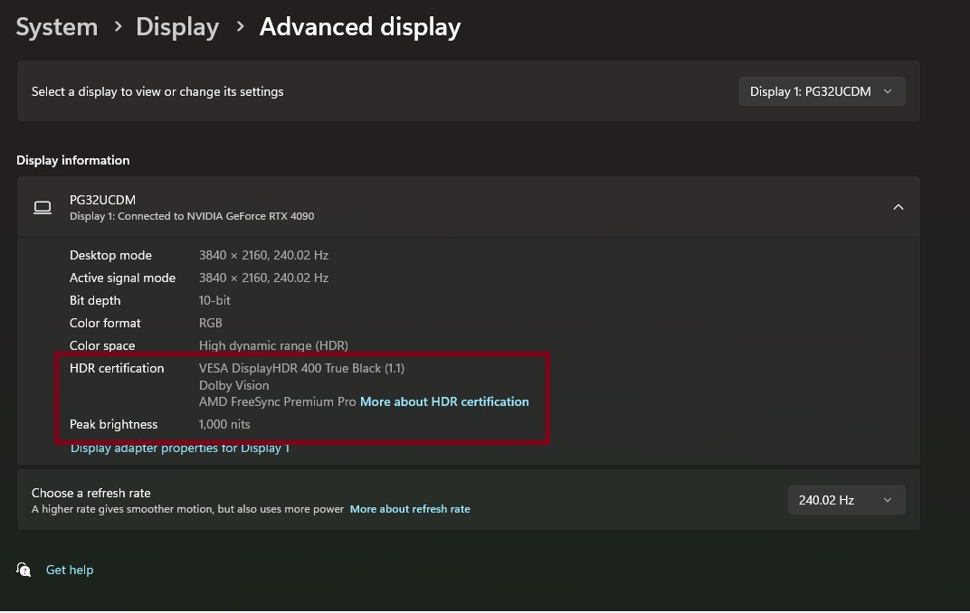Click the Color space label

tap(102, 345)
